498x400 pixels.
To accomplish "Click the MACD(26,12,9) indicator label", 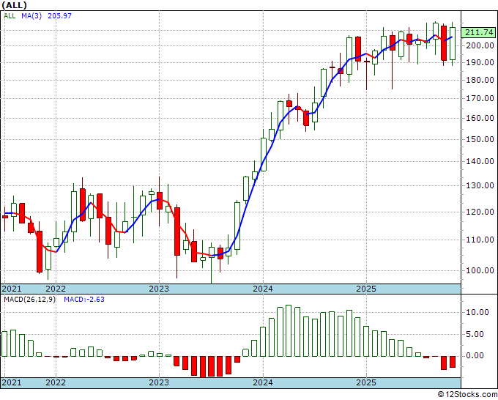I will [29, 300].
